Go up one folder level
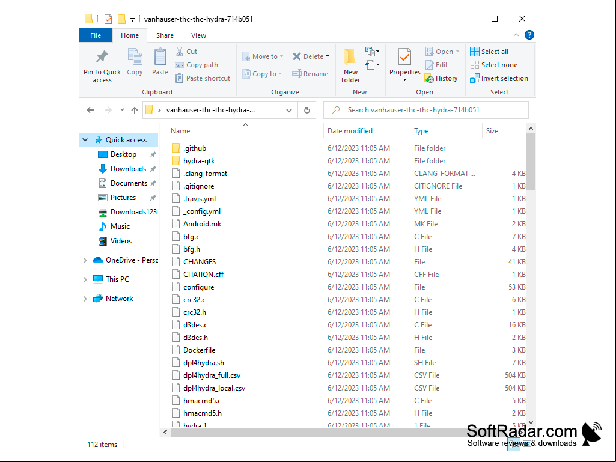This screenshot has width=616, height=462. [x=135, y=110]
